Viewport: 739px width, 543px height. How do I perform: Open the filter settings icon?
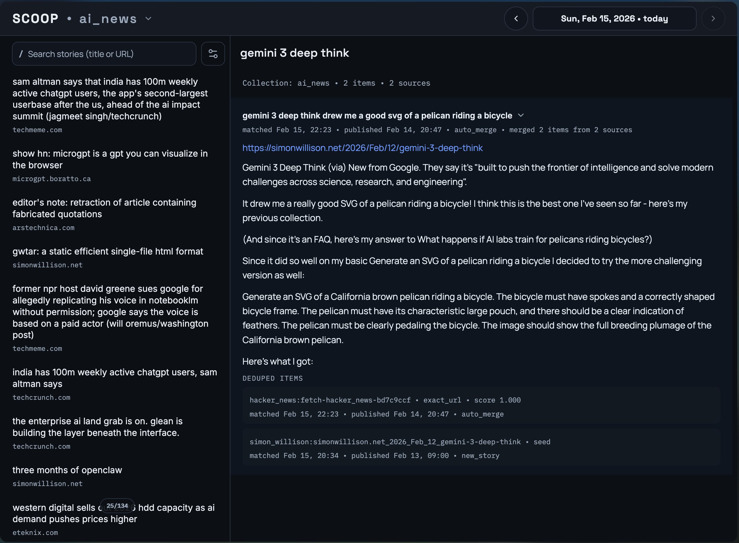point(213,54)
